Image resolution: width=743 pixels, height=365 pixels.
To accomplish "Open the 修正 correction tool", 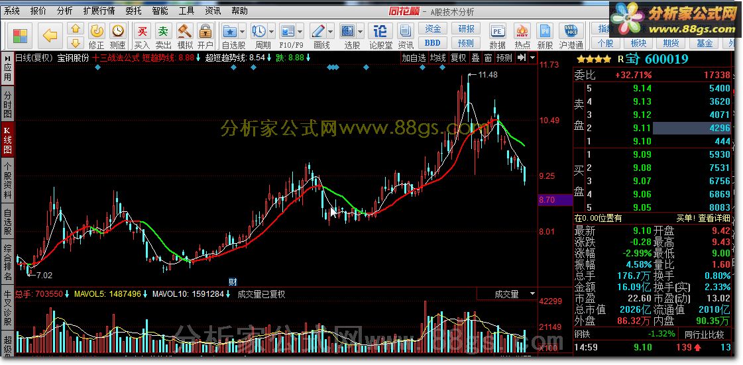I will click(97, 36).
